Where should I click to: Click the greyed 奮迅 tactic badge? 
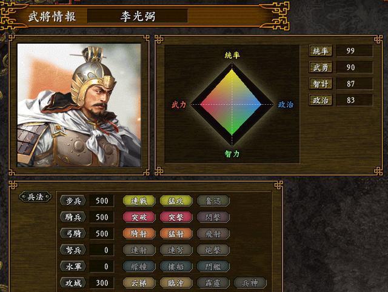coord(213,201)
